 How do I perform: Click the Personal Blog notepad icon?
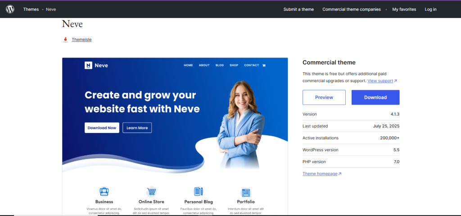click(x=199, y=192)
